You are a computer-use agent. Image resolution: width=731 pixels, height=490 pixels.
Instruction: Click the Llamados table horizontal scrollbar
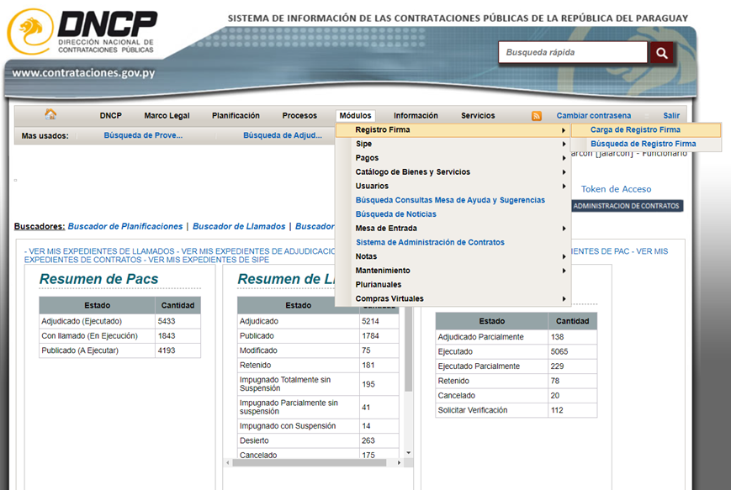310,463
